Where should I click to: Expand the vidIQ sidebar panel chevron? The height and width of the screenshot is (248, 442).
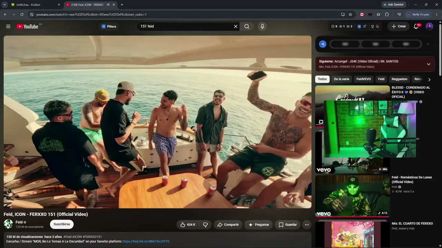[x=428, y=44]
